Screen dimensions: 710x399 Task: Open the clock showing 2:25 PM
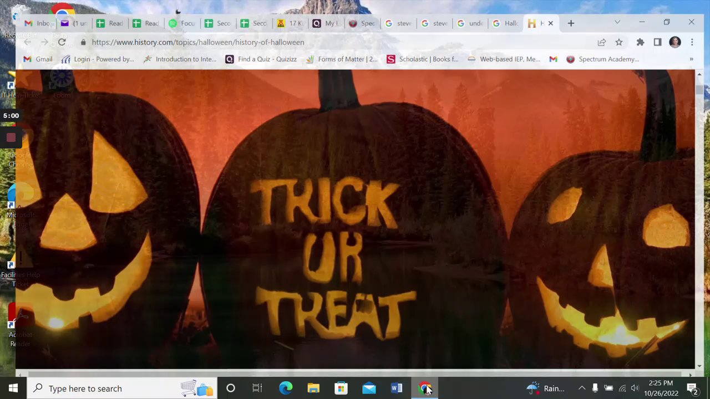[x=661, y=388]
